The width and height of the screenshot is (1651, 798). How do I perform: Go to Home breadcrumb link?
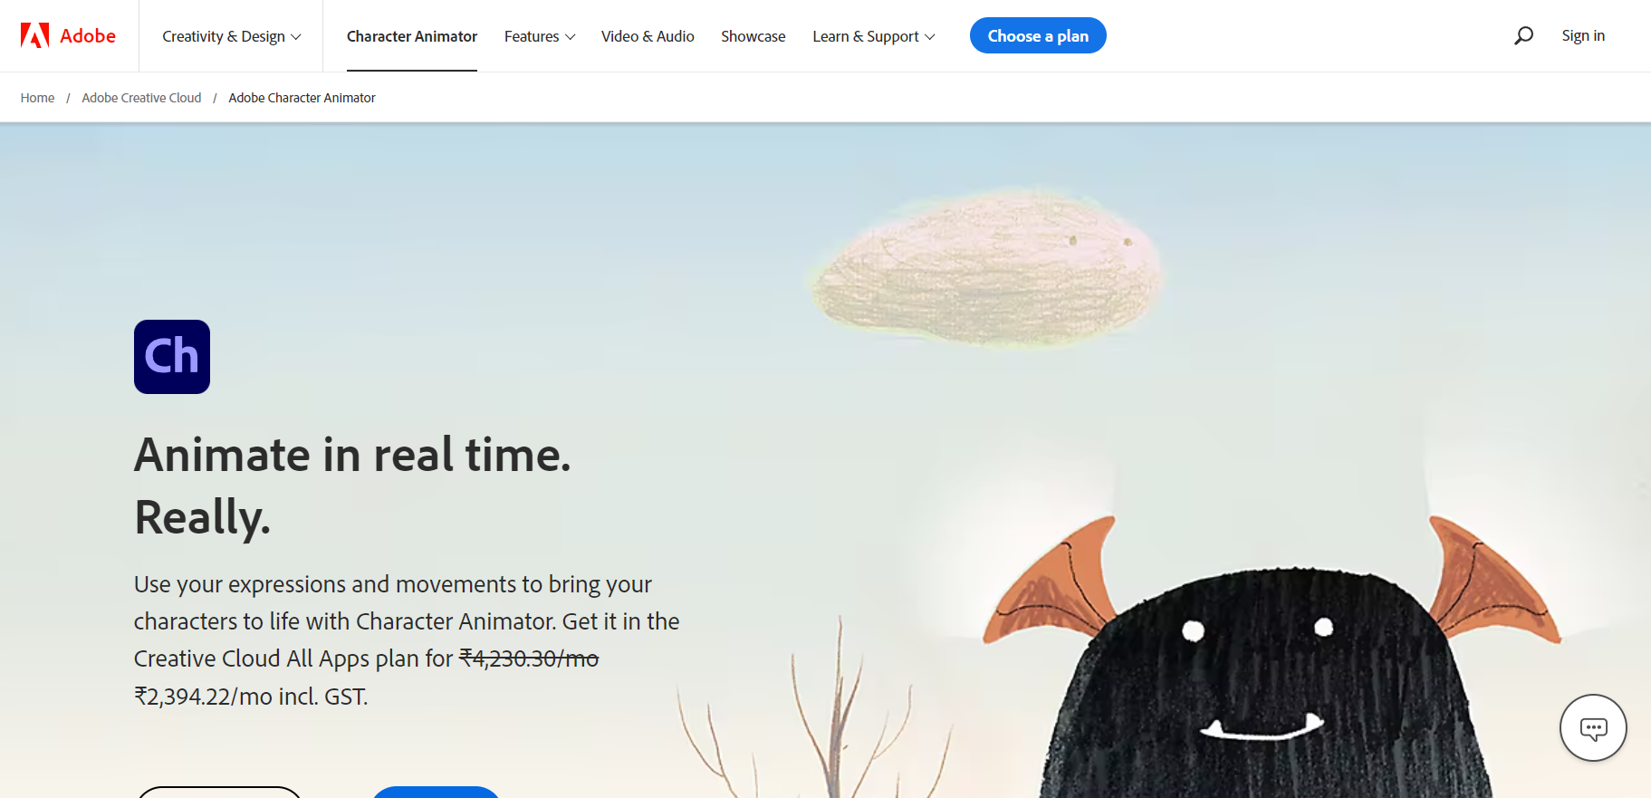pos(37,98)
